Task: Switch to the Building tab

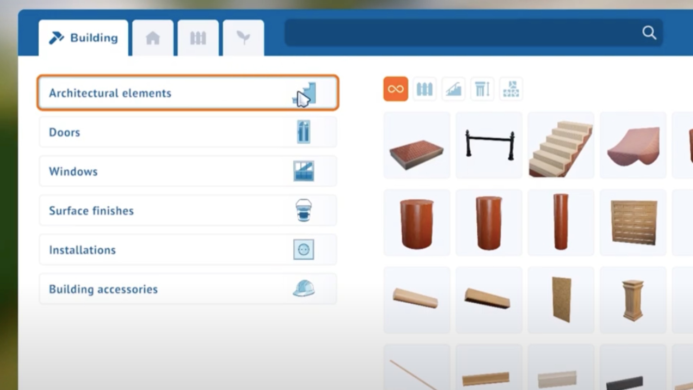Action: click(83, 38)
